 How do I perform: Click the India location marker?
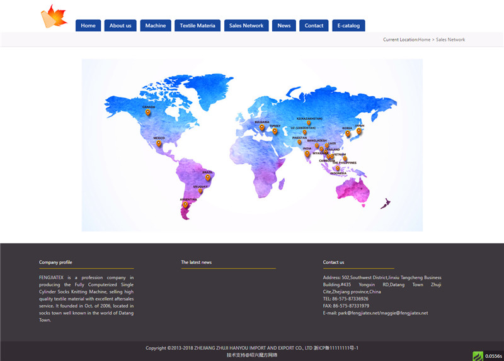(x=307, y=153)
